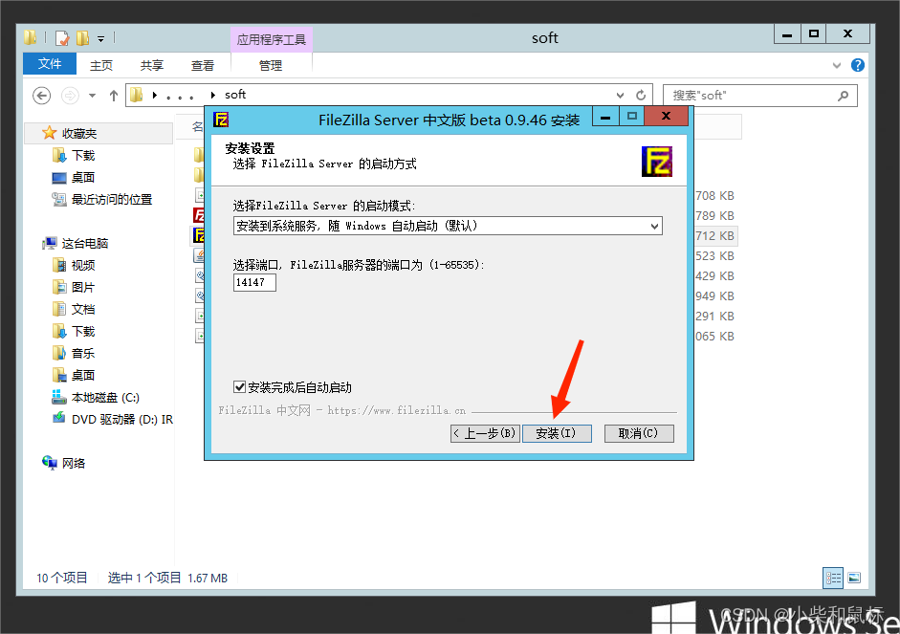Click the refresh icon in the address bar

pos(641,96)
